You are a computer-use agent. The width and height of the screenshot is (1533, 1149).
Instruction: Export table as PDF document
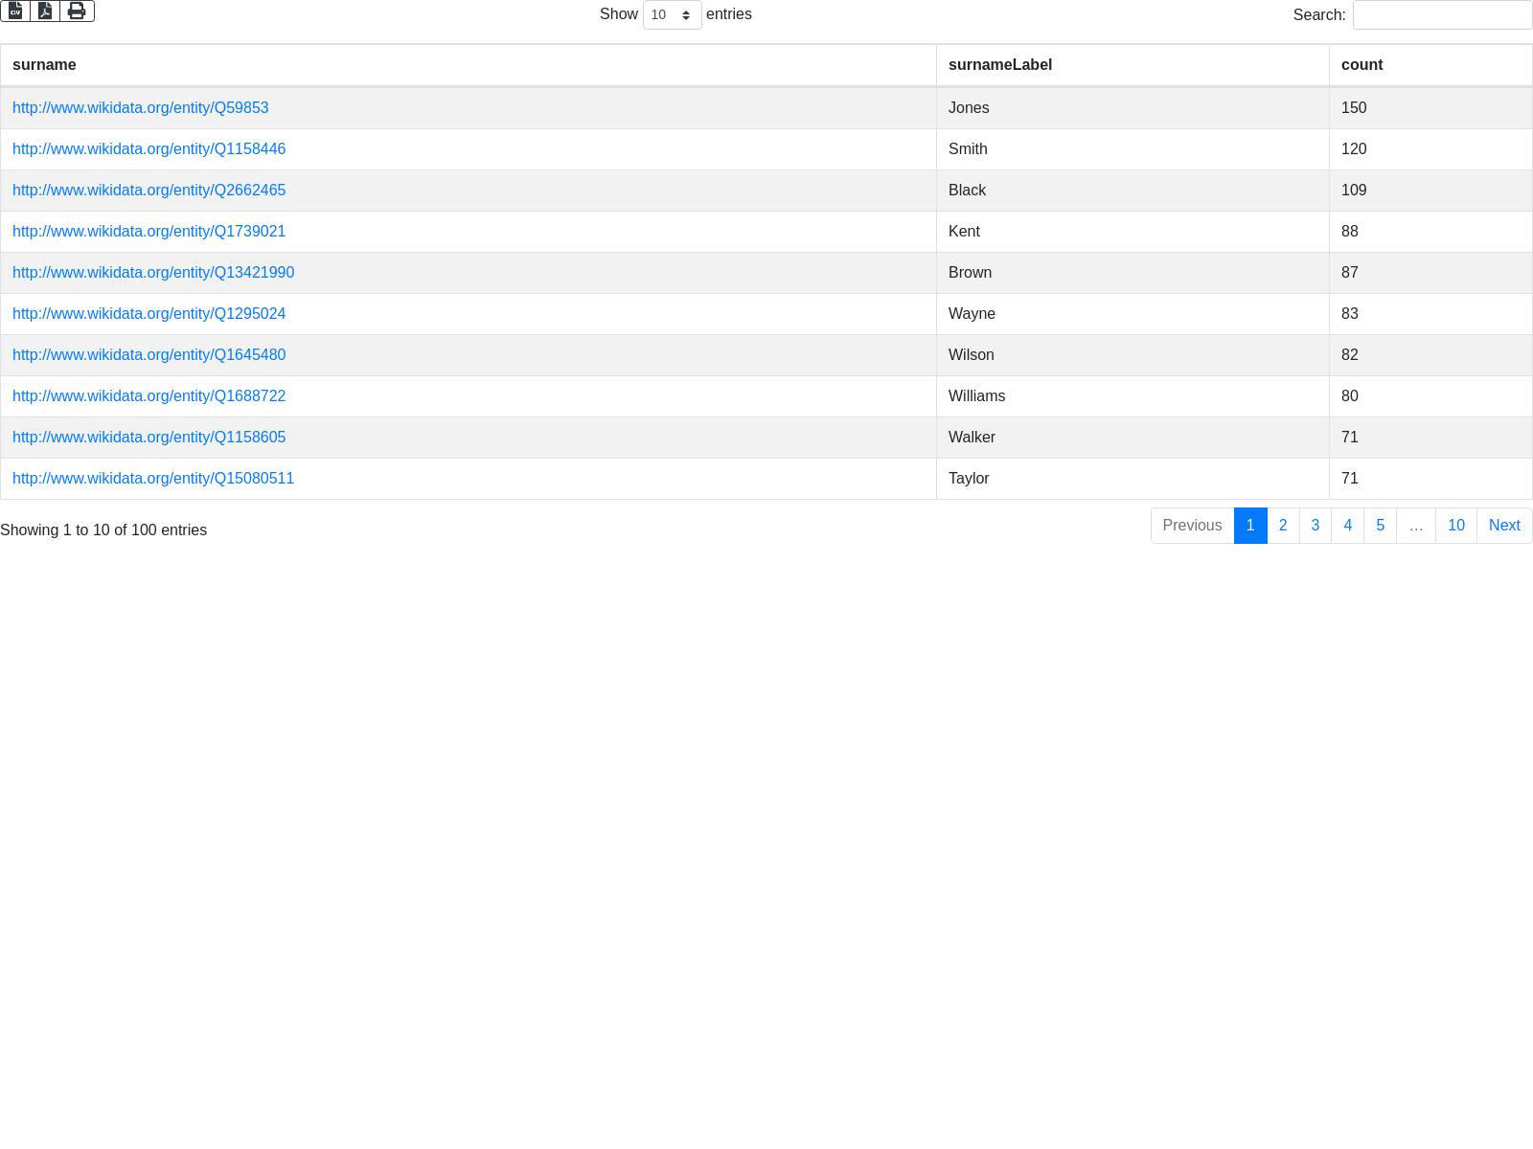[45, 11]
